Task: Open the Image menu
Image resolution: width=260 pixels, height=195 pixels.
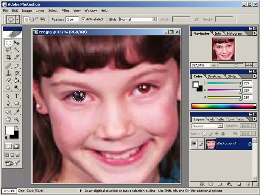Action: pos(27,11)
